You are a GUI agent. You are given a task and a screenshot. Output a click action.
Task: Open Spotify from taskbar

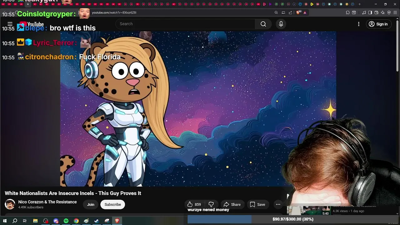(66, 221)
